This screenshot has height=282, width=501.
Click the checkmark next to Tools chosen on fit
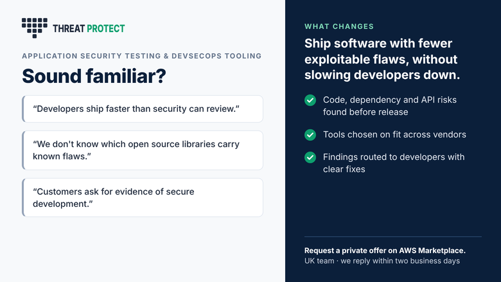[310, 135]
